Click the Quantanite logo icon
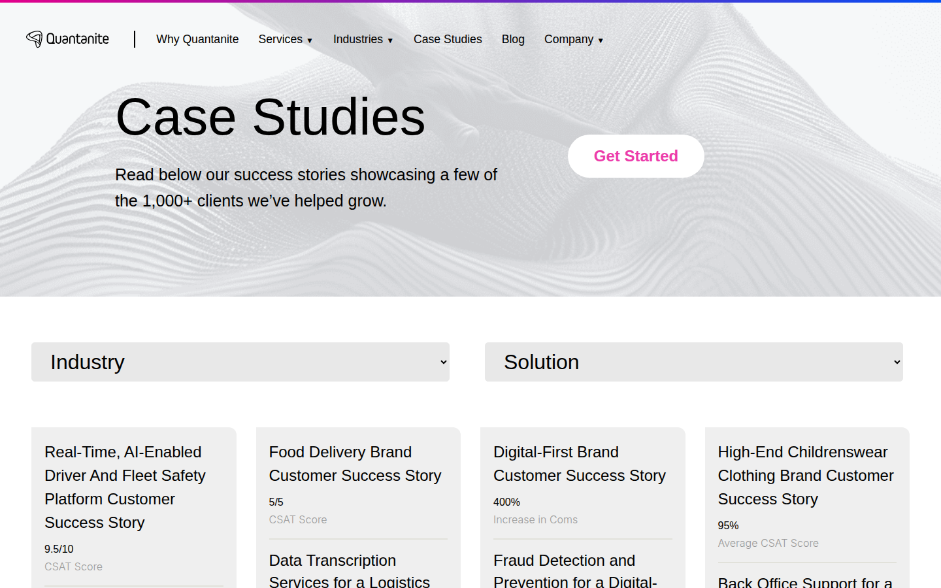This screenshot has height=588, width=941. [x=35, y=39]
